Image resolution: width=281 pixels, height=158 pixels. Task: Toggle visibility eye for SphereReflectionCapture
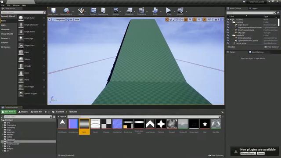pos(228,41)
